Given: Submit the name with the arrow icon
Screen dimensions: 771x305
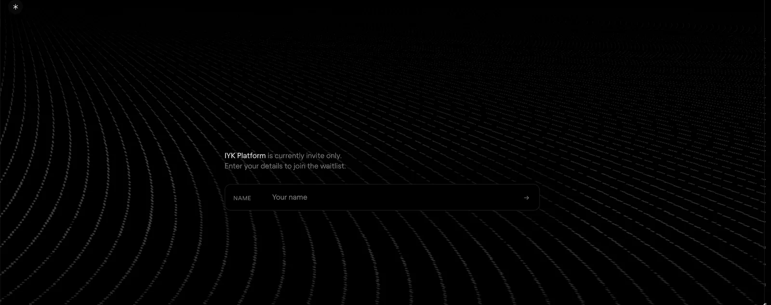Looking at the screenshot, I should click(526, 198).
